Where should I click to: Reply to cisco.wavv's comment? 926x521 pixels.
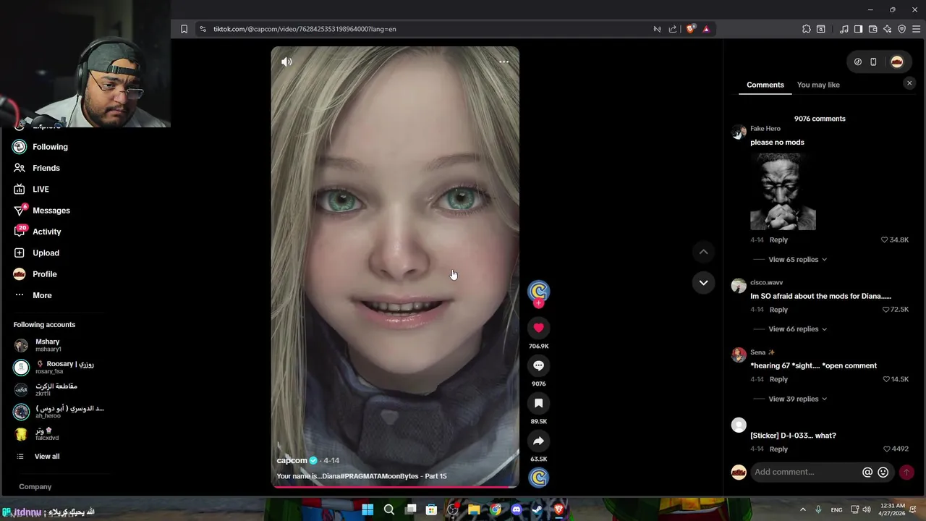(x=778, y=310)
